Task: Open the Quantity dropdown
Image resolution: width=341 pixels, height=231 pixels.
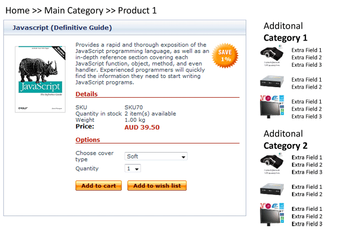Action: point(133,169)
